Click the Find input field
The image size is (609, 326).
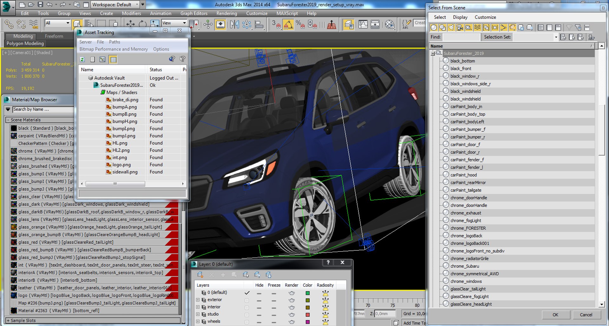pos(461,37)
